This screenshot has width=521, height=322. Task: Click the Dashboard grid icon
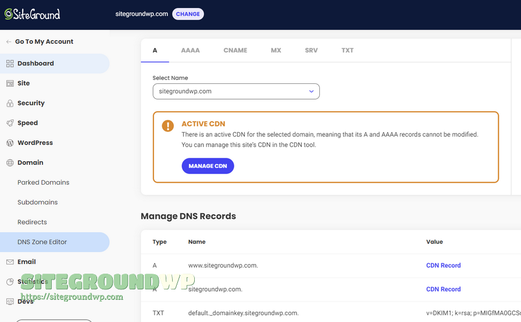(10, 63)
